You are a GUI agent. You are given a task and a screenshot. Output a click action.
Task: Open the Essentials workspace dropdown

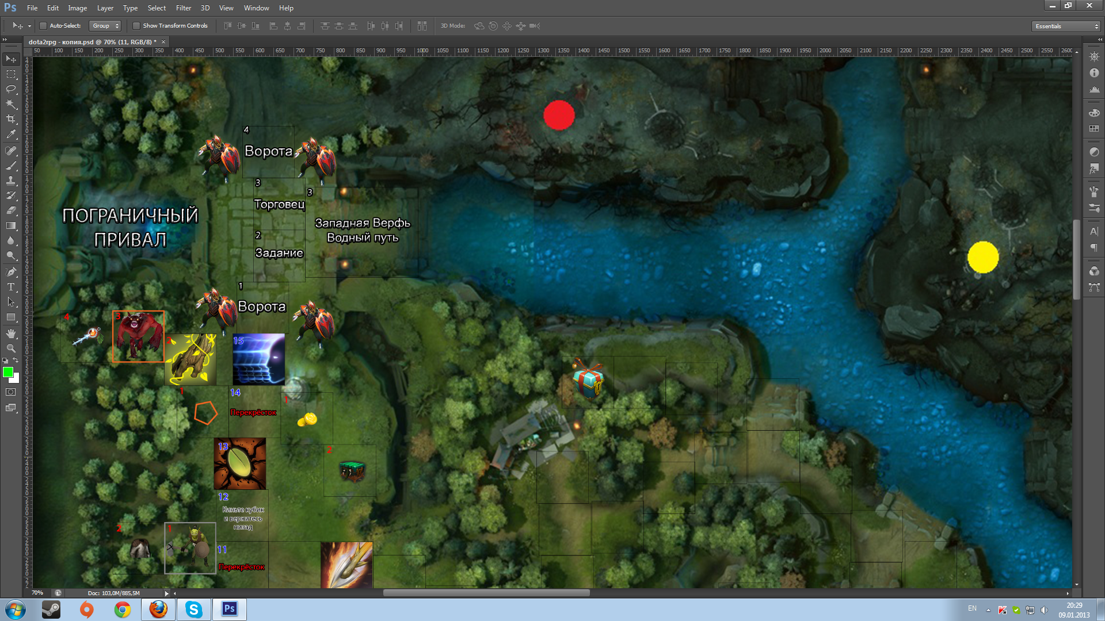[1066, 26]
